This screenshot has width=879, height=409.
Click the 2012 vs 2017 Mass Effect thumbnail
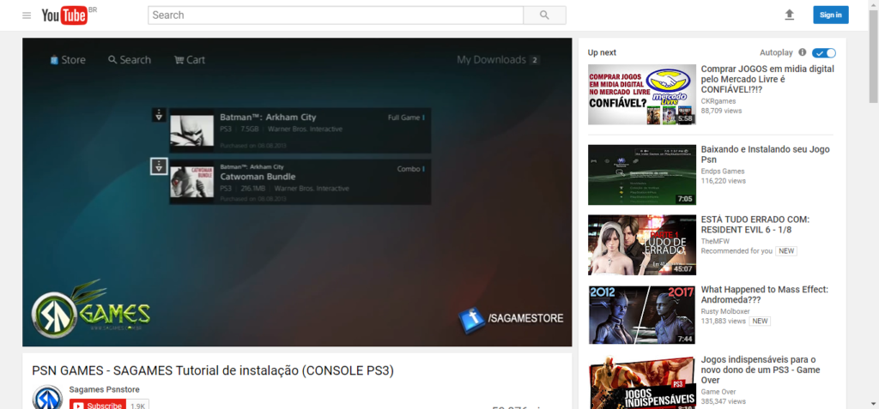click(642, 315)
